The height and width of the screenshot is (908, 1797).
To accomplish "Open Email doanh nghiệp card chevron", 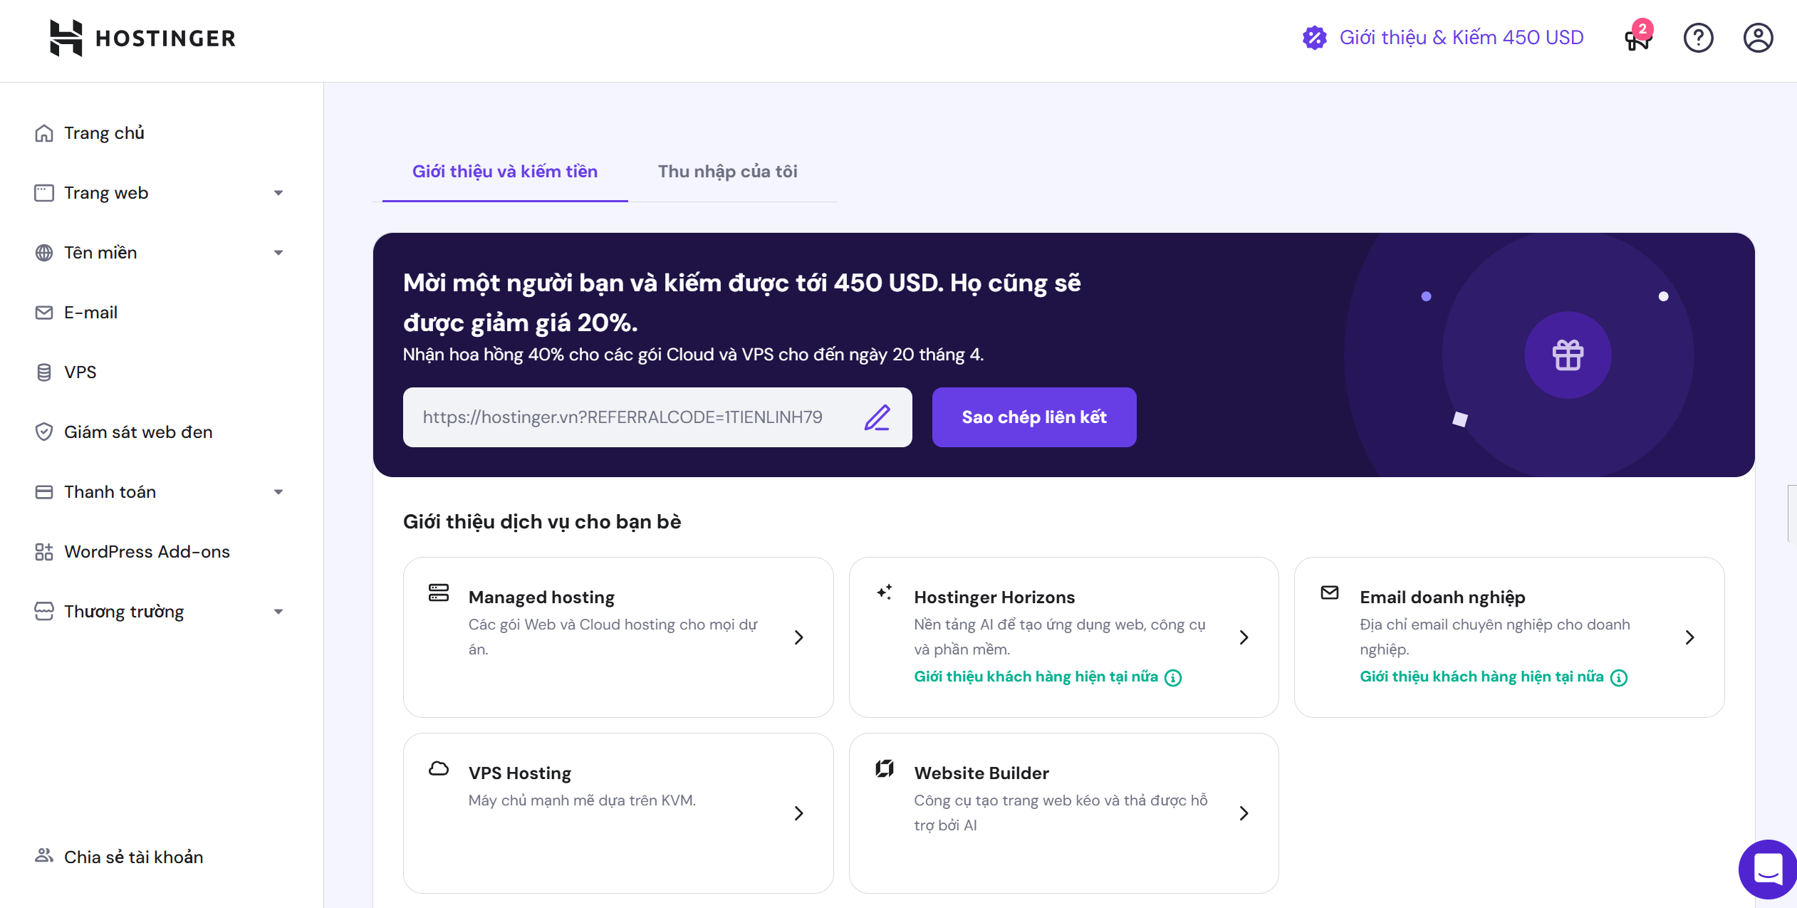I will [x=1690, y=637].
